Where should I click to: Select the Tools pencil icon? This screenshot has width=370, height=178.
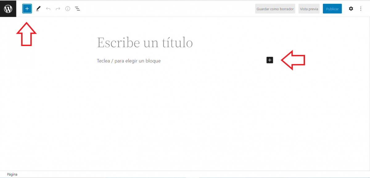pyautogui.click(x=38, y=9)
